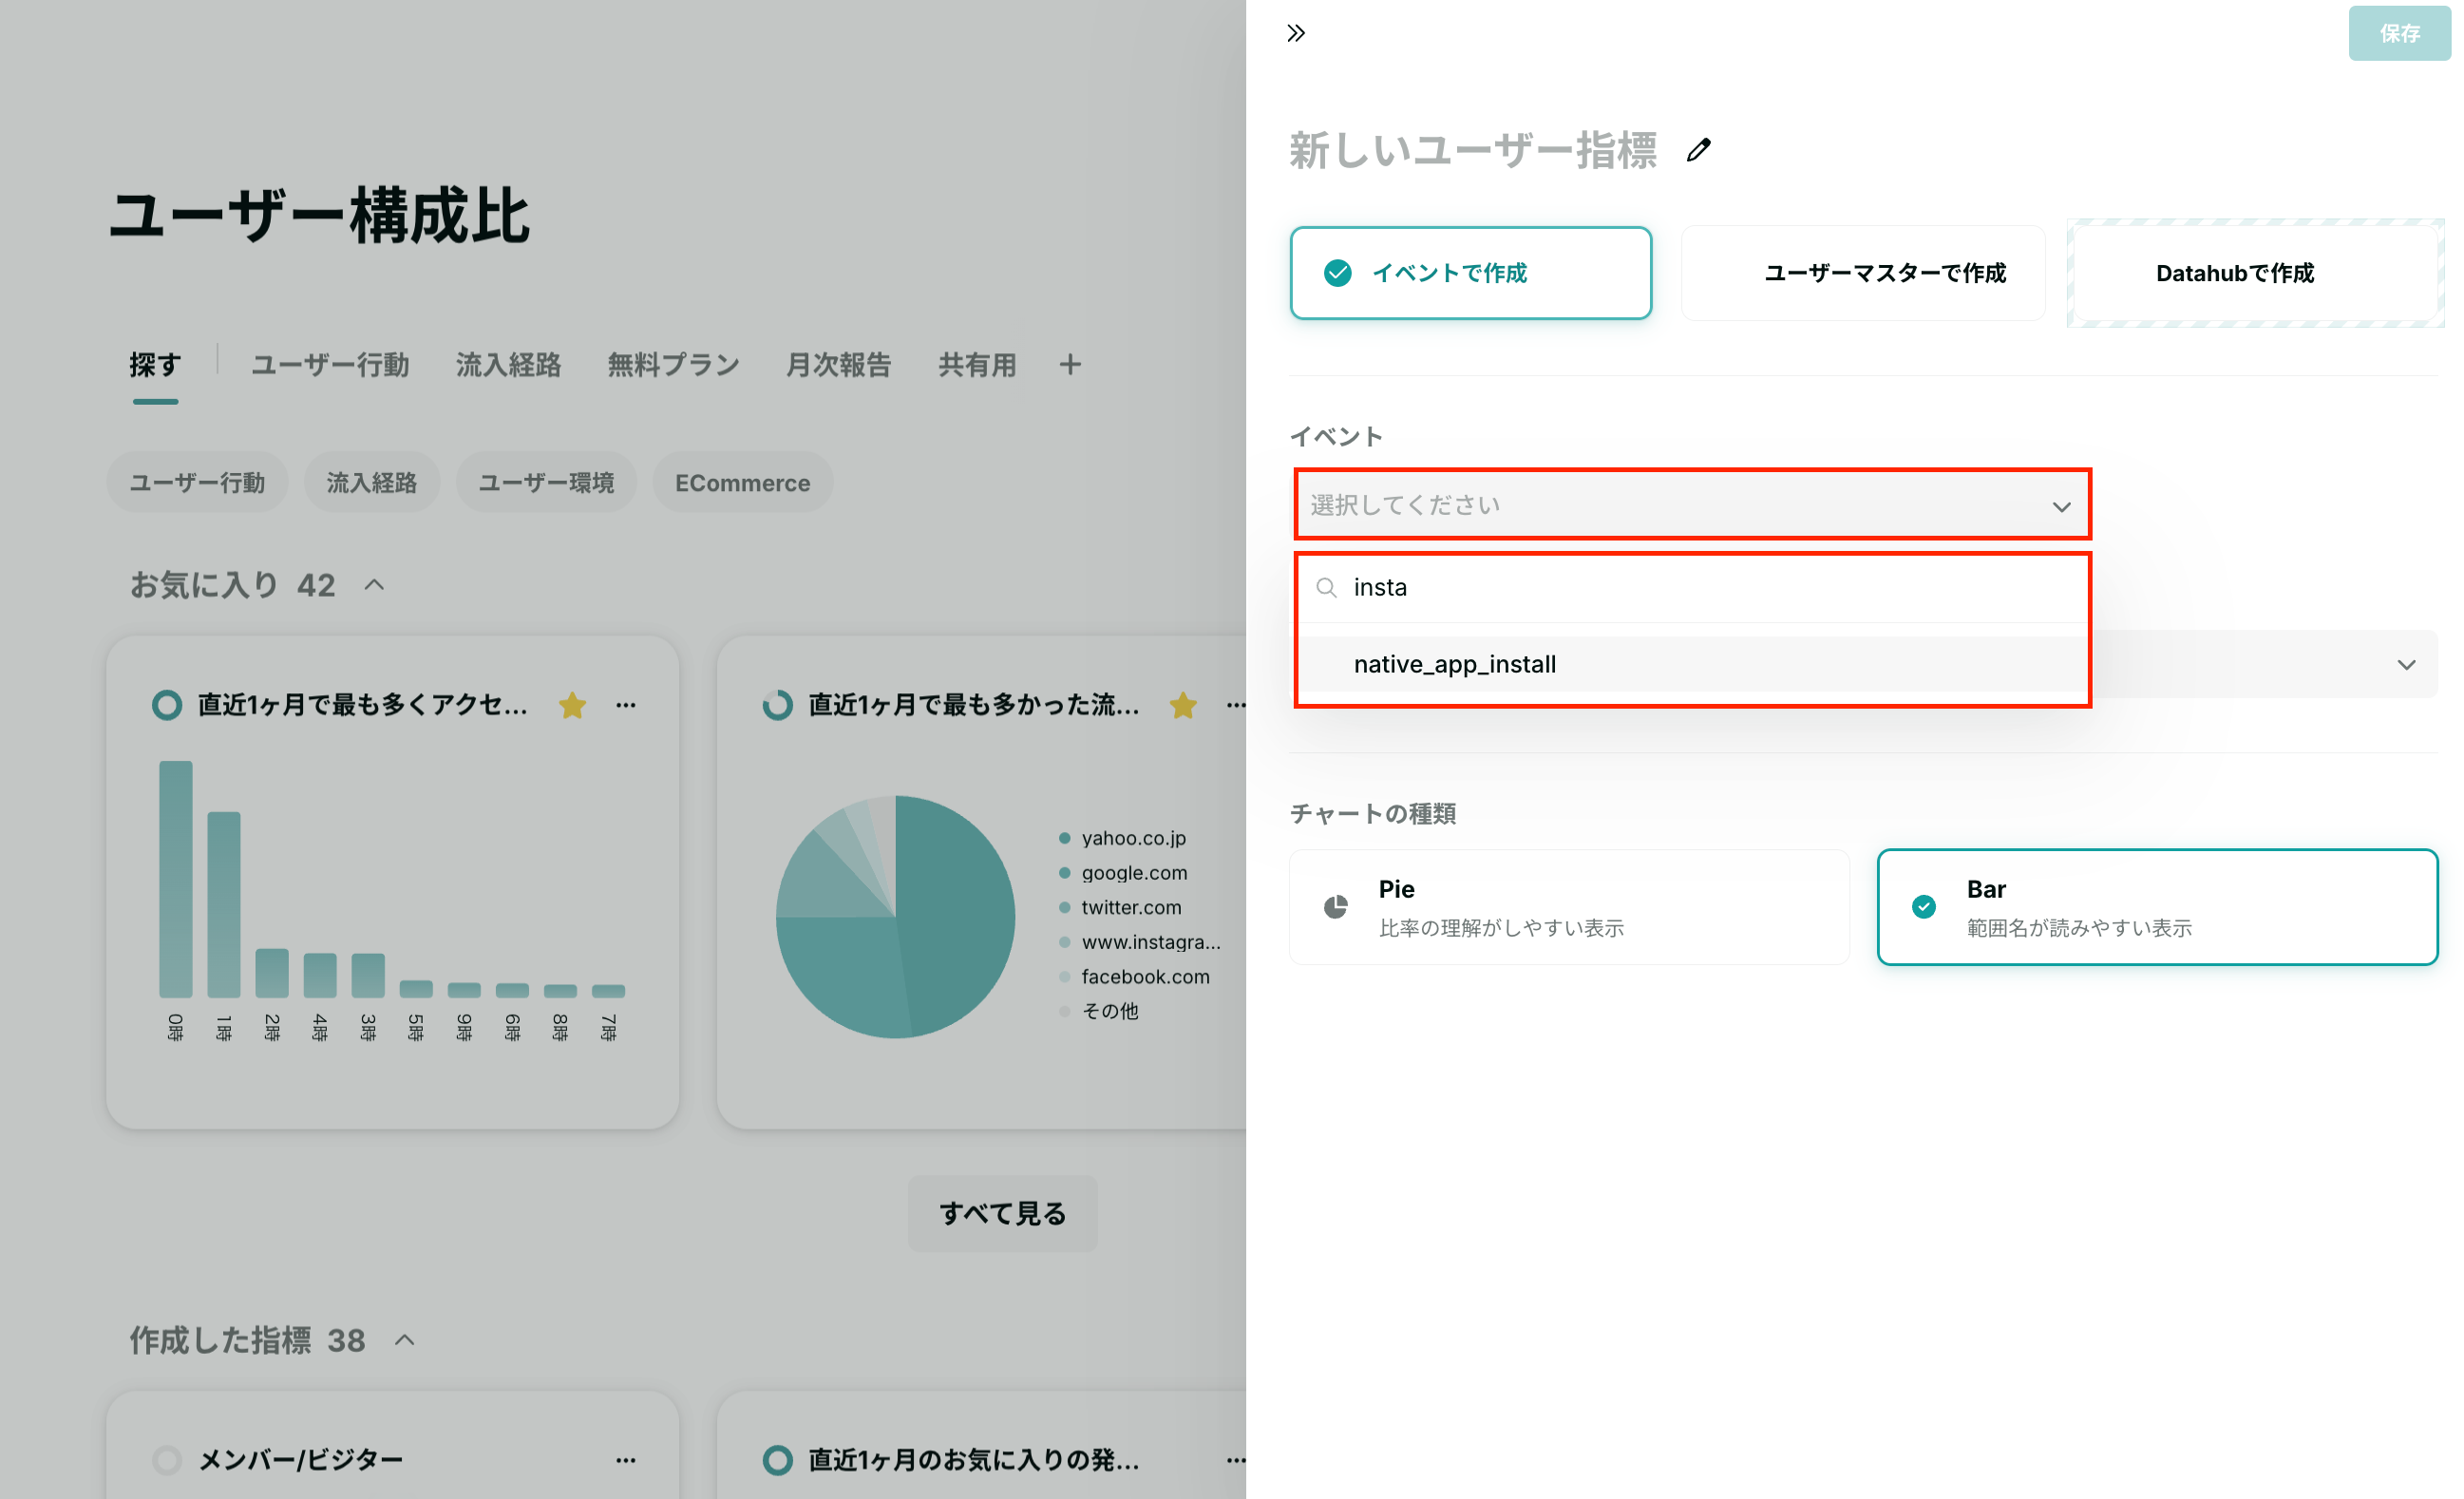This screenshot has height=1499, width=2464.
Task: Click the twitter.com legend entry
Action: 1120,907
